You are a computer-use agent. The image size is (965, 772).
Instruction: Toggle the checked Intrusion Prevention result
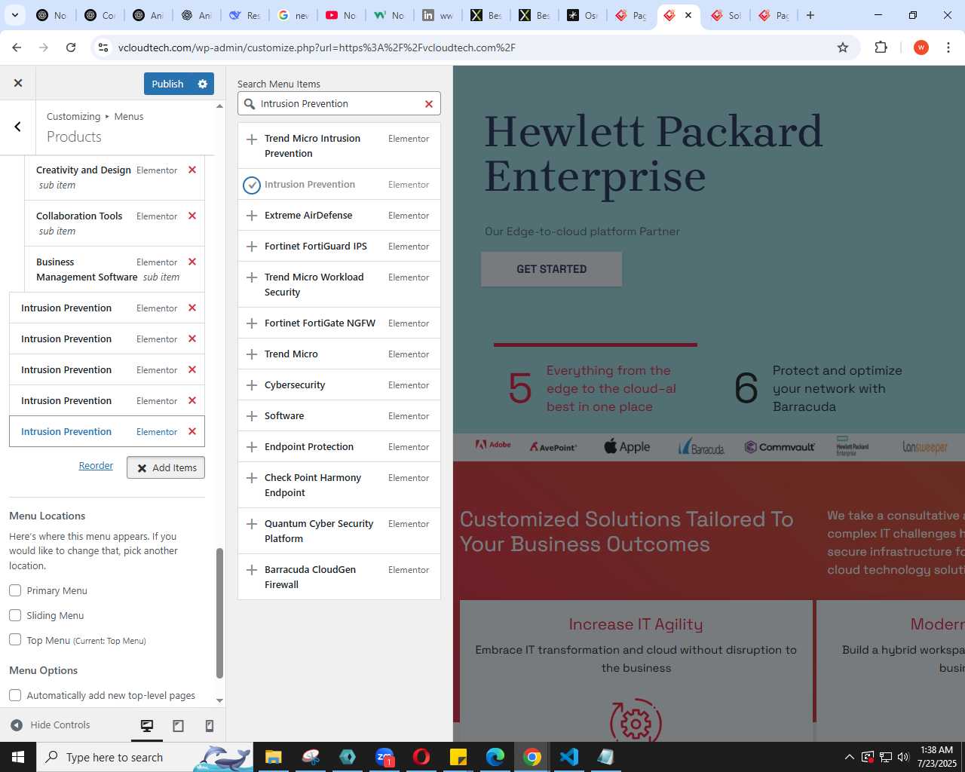coord(252,185)
